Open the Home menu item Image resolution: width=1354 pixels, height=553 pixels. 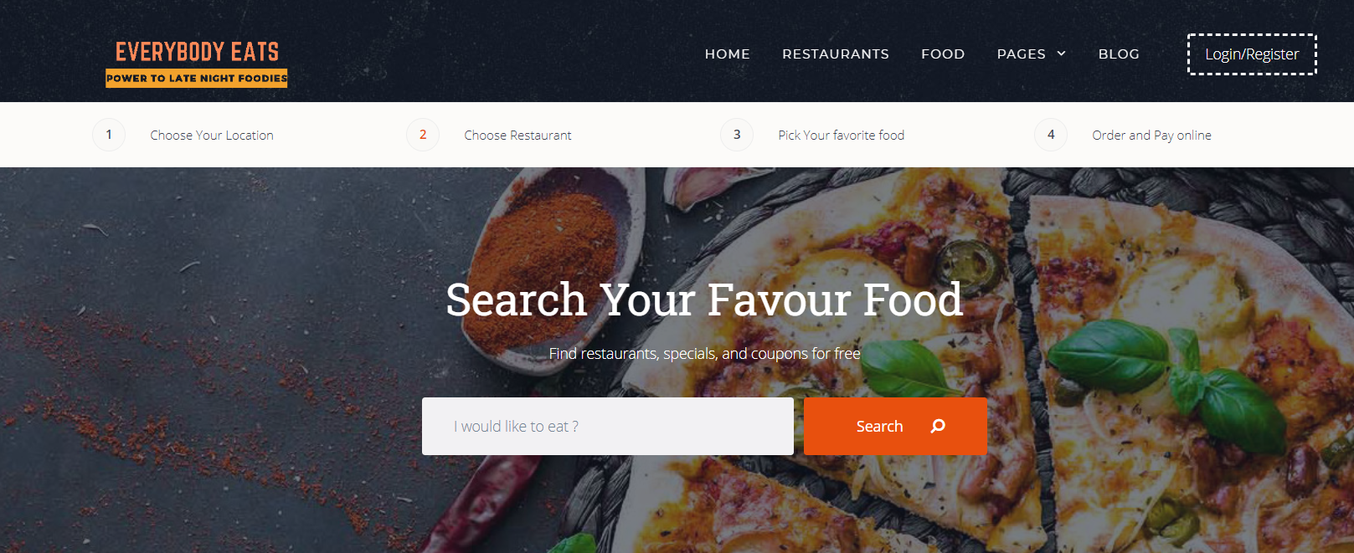coord(728,54)
